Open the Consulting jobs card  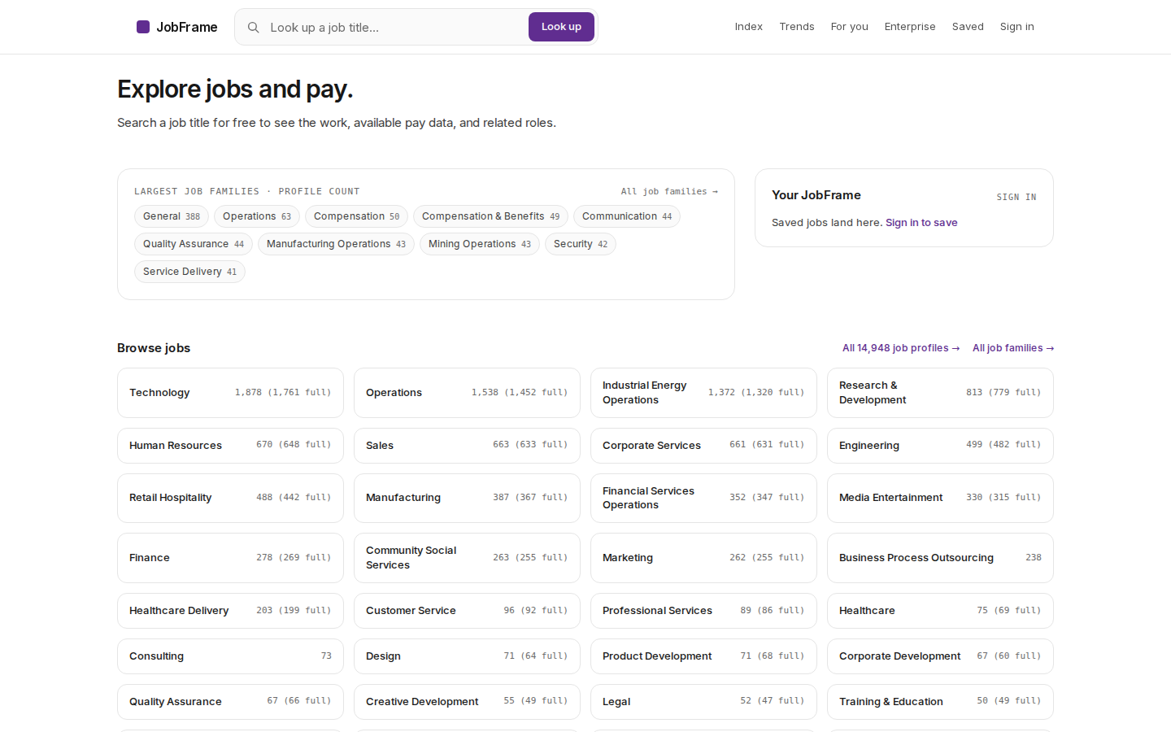tap(230, 656)
